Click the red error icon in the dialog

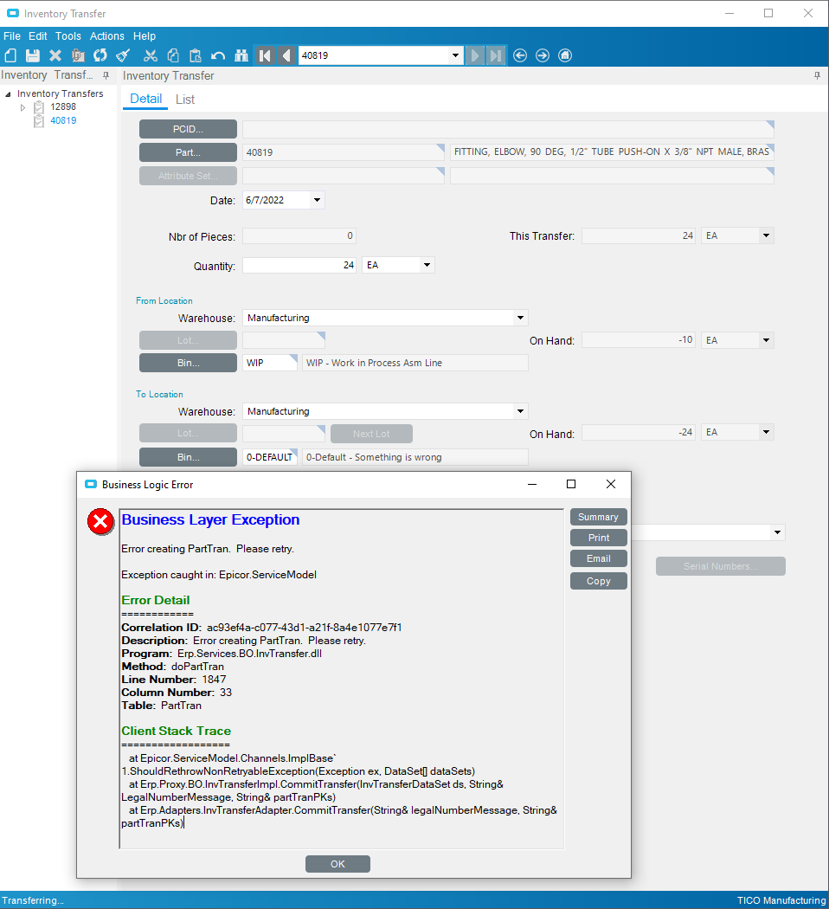100,522
